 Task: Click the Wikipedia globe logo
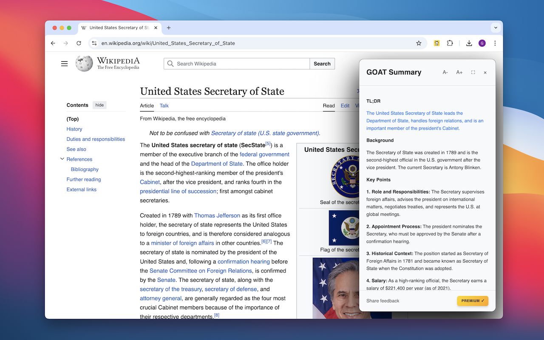point(84,63)
